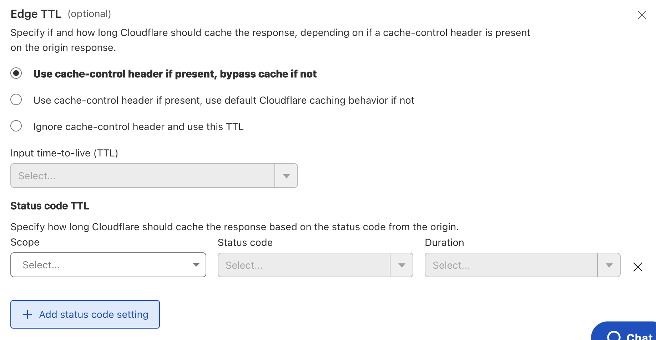
Task: Click the Chat button label
Action: [639, 336]
